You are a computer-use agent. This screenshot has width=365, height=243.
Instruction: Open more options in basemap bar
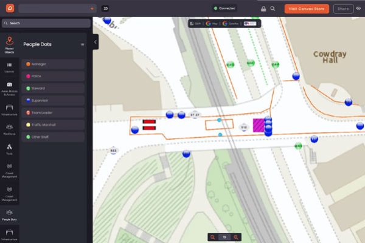click(x=259, y=24)
